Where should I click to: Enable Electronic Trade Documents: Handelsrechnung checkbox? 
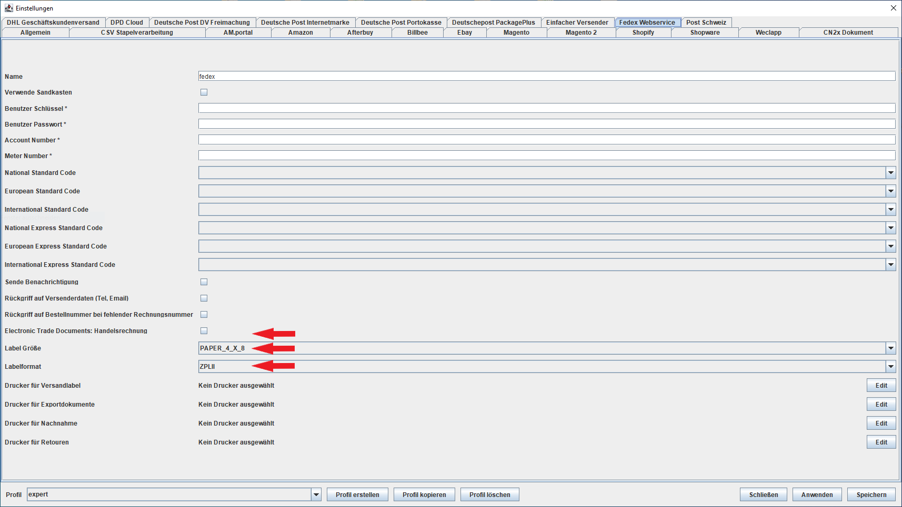[x=204, y=331]
